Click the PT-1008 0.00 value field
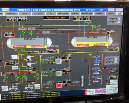129x103 pixels. pos(11,64)
